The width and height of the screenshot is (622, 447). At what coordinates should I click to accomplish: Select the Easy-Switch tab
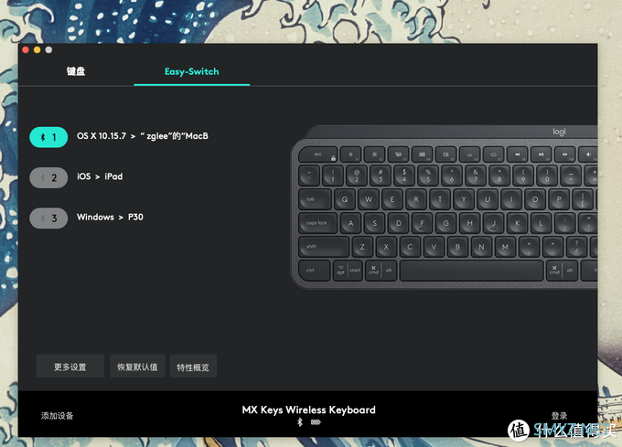pyautogui.click(x=191, y=71)
